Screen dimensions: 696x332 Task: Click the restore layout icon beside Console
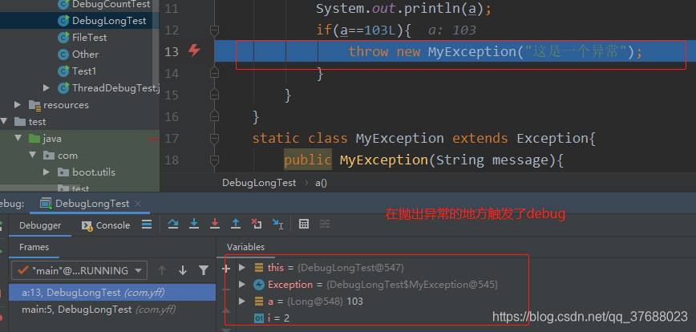coord(147,225)
